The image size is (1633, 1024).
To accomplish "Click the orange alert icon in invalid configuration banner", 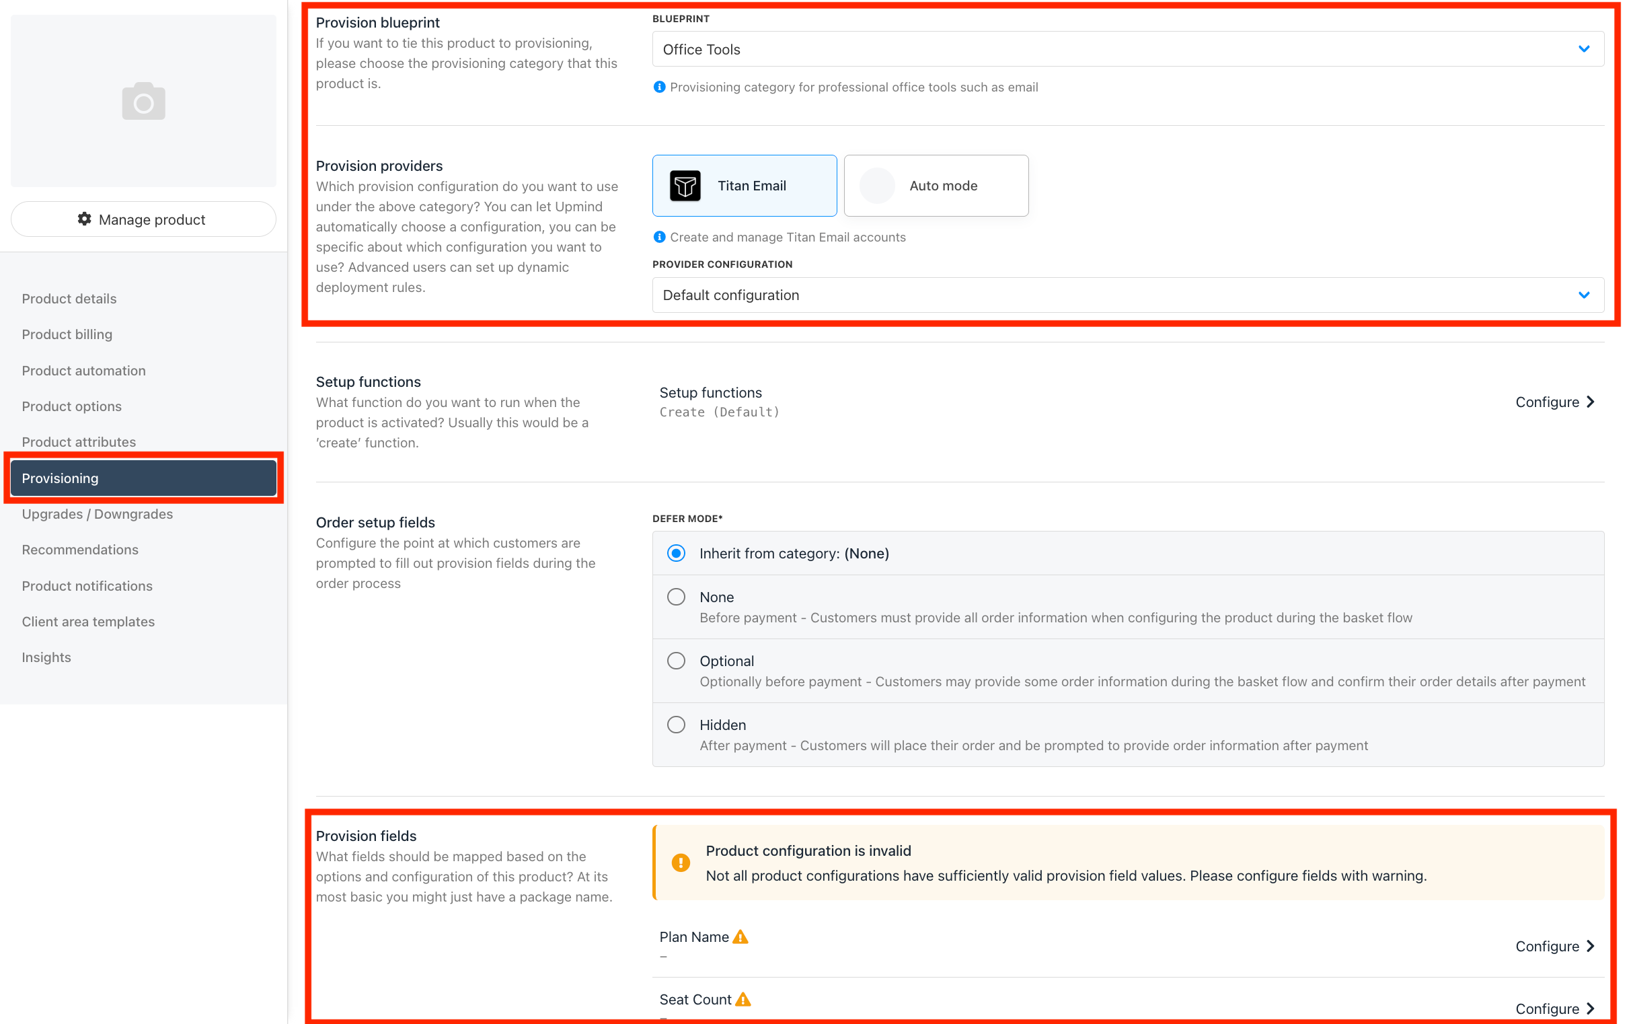I will 681,863.
